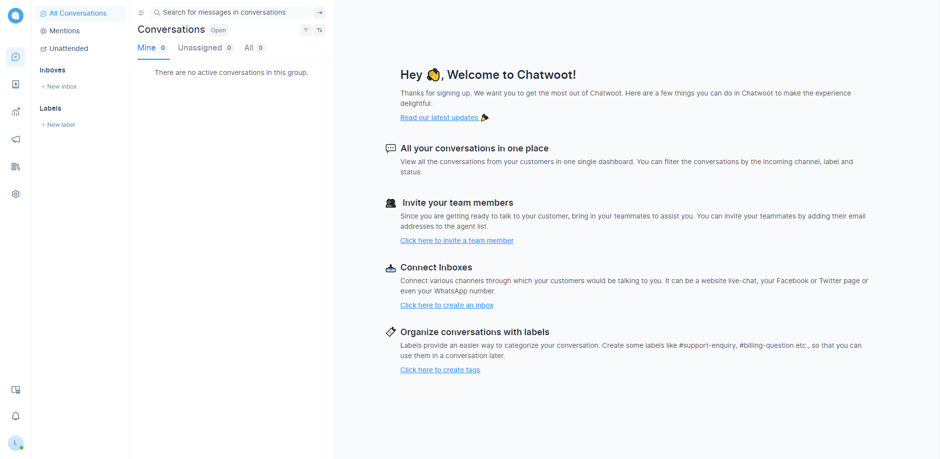Screen dimensions: 940x459
Task: Click the search magnifier icon
Action: point(157,13)
